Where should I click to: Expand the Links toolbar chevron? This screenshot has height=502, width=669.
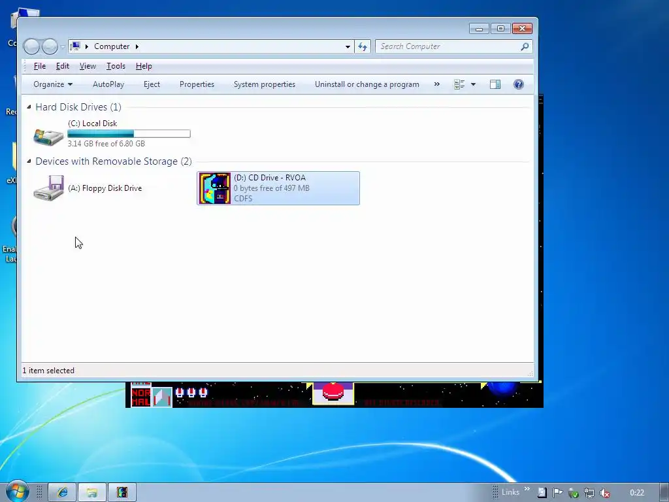pos(527,489)
